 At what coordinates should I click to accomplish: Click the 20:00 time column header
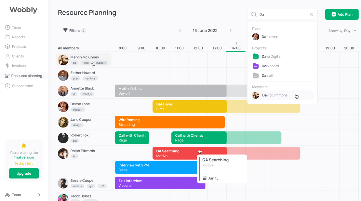pos(349,48)
